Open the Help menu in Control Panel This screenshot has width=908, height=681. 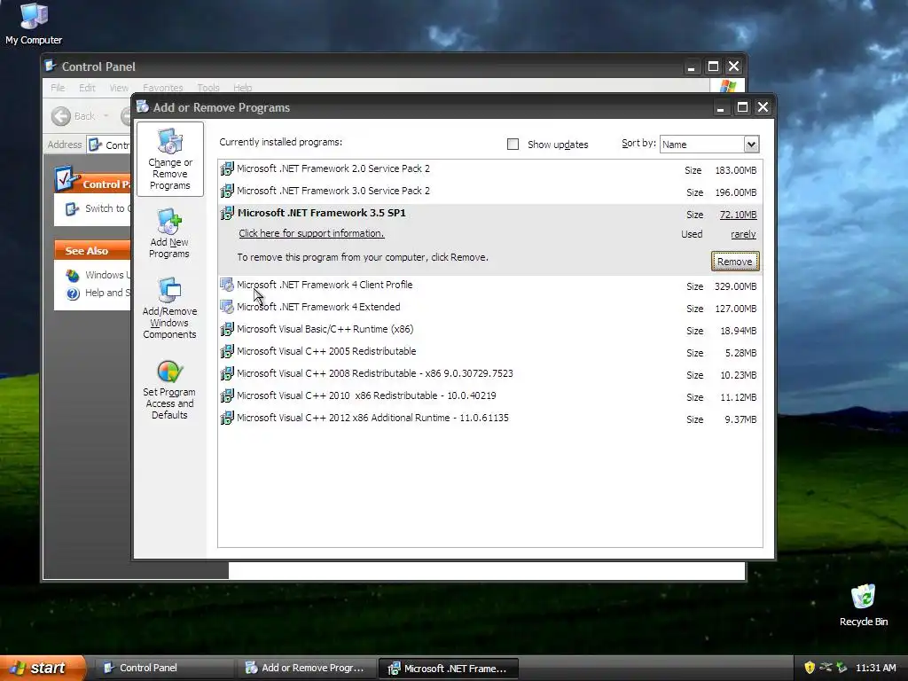(243, 88)
